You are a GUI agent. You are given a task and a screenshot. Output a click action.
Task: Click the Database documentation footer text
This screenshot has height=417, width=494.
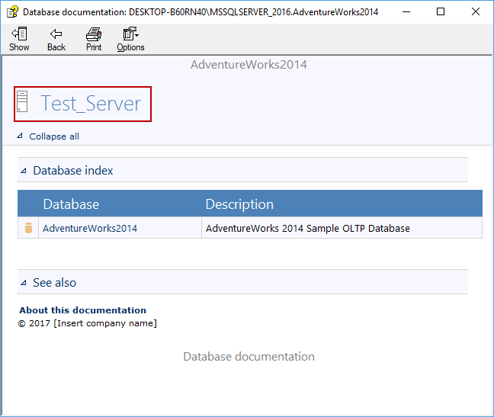coord(249,357)
